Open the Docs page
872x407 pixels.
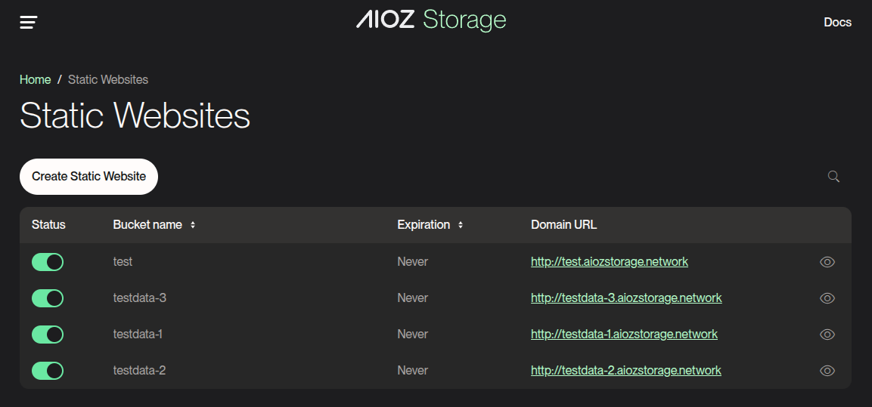[837, 22]
